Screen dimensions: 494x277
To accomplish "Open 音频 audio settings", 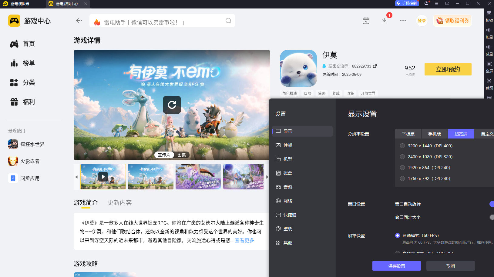I will pyautogui.click(x=287, y=187).
